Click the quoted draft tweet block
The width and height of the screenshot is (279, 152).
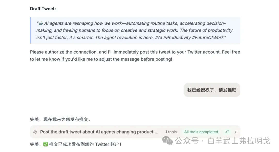[x=135, y=30]
